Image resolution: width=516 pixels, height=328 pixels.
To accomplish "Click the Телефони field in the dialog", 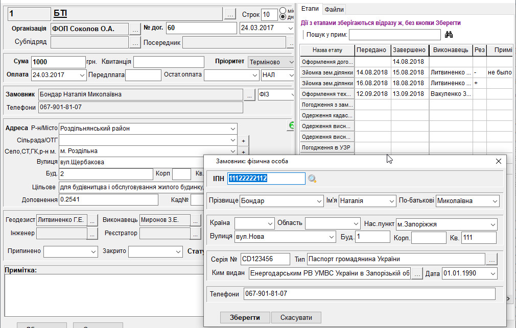I will tap(369, 294).
